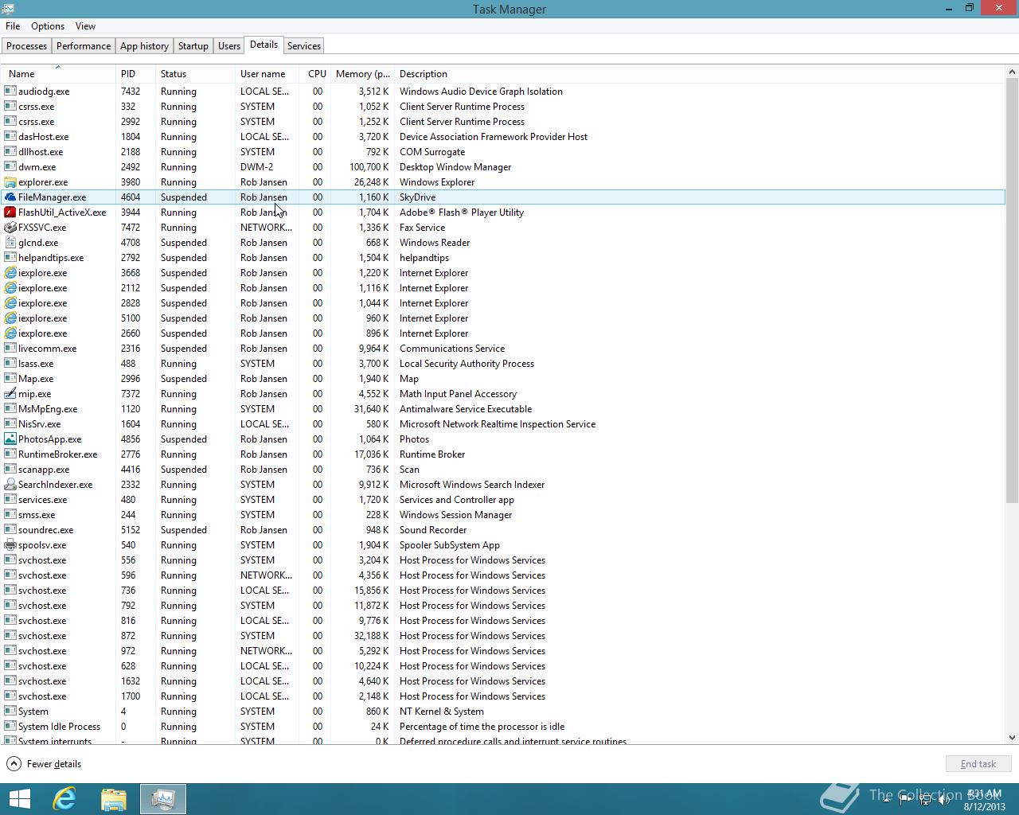1019x815 pixels.
Task: Select the dllhost.exe row
Action: click(503, 151)
